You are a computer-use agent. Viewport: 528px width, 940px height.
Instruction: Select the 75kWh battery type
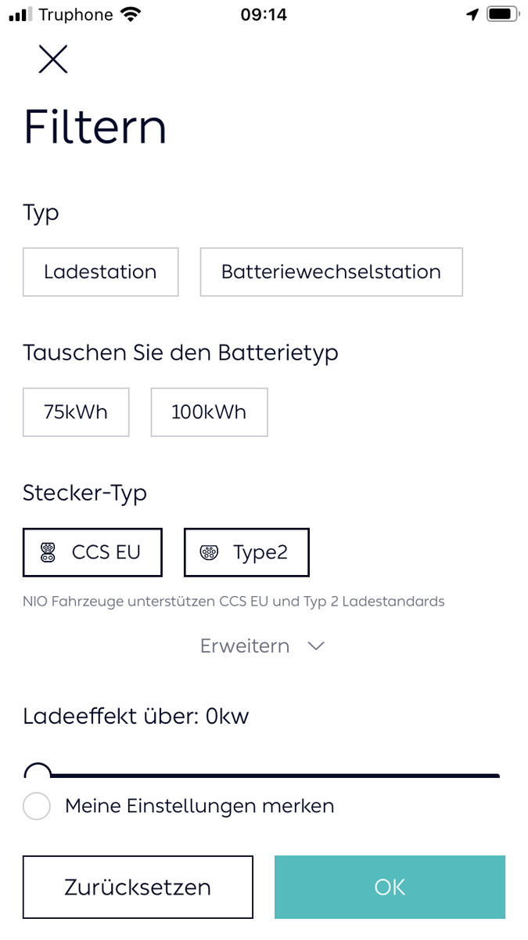point(76,412)
